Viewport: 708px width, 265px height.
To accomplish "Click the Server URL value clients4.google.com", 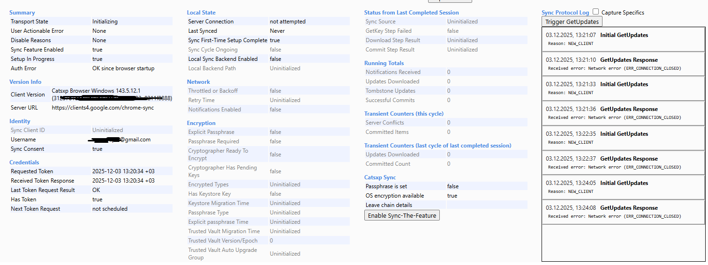I will pyautogui.click(x=103, y=108).
